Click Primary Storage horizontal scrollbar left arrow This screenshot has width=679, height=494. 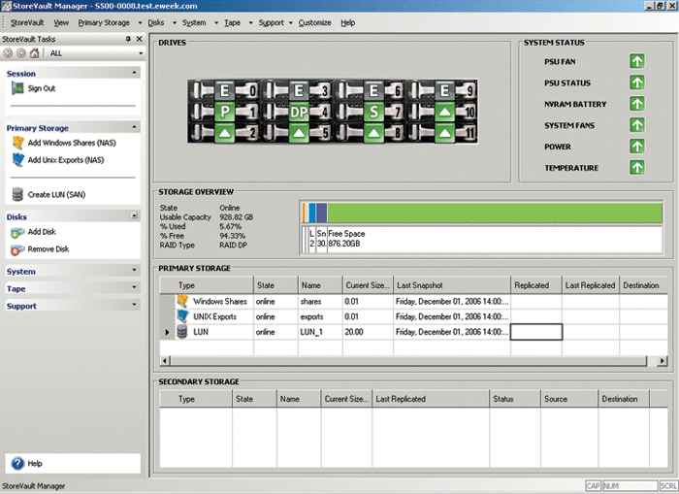click(165, 360)
